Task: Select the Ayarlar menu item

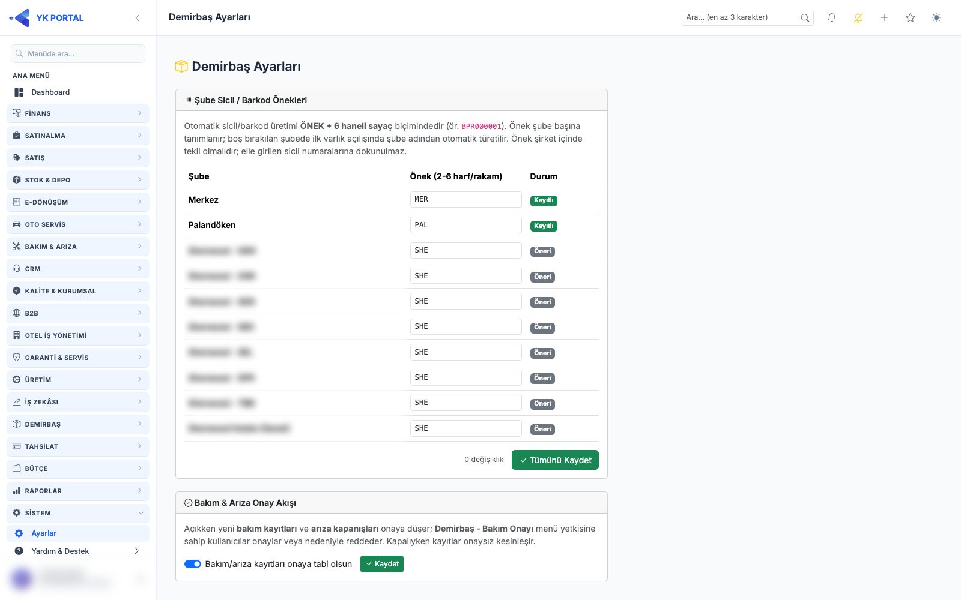Action: [78, 533]
